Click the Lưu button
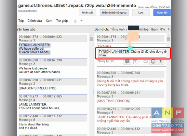Screen dimensions: 188x136 141,13
